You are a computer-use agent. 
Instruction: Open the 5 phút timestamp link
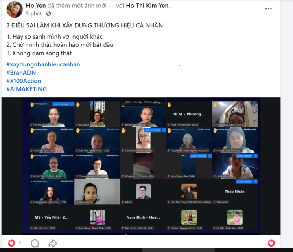[34, 14]
